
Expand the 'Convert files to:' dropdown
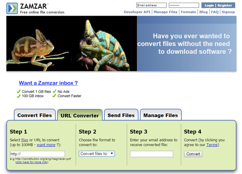97,154
